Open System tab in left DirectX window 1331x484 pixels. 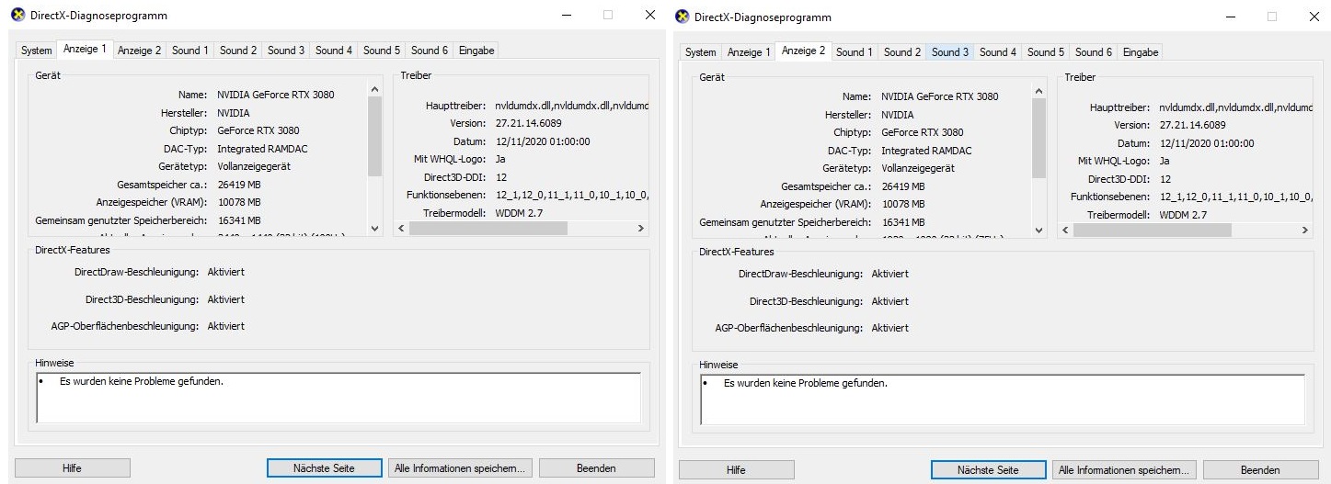37,51
